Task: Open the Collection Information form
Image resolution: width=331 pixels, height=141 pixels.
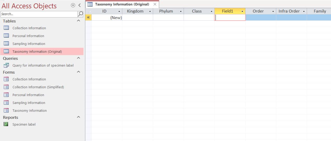Action: click(x=29, y=79)
